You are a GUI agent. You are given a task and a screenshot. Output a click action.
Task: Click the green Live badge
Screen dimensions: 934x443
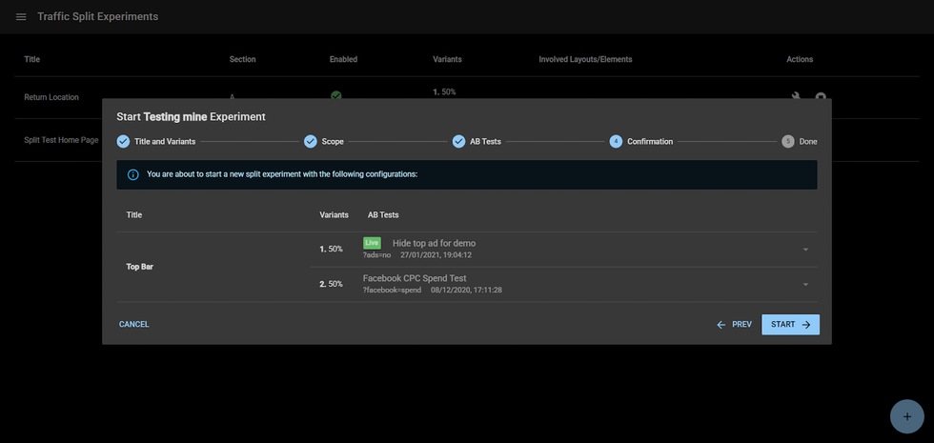click(x=372, y=243)
